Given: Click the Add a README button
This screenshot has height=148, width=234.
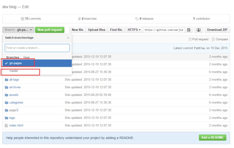Looking at the screenshot, I should coord(213,137).
